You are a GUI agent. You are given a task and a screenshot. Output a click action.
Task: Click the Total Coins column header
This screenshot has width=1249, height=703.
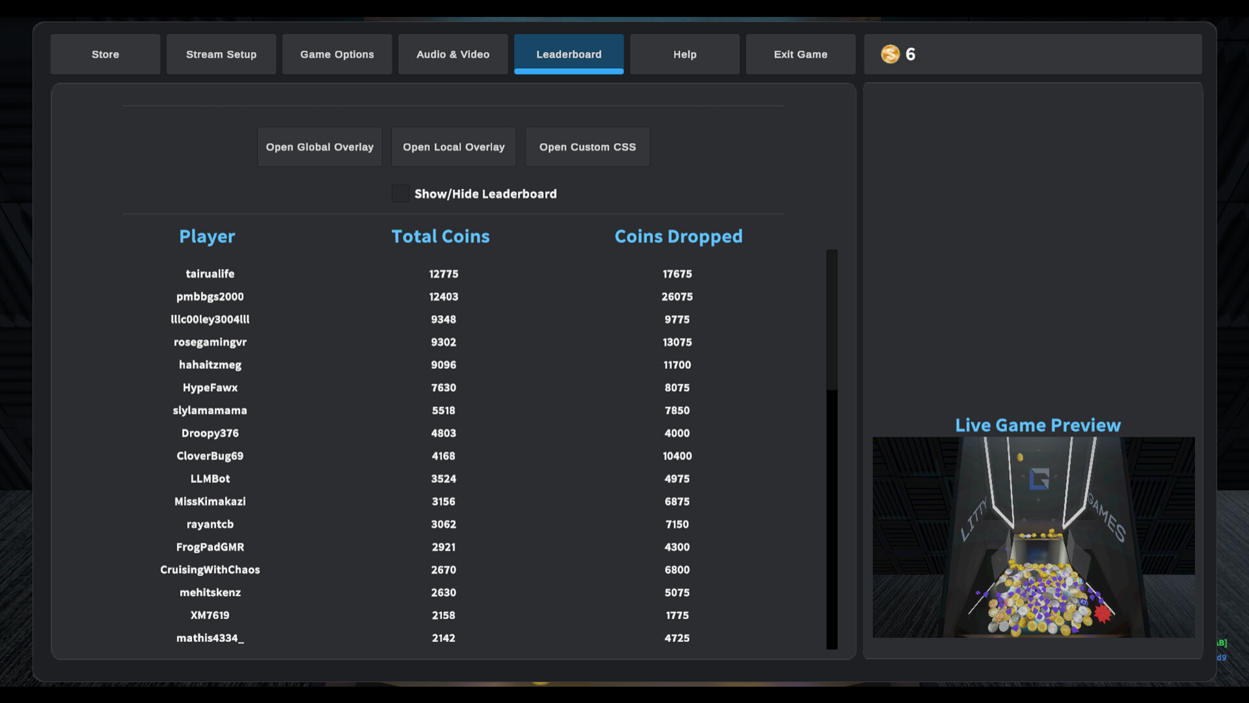coord(440,236)
